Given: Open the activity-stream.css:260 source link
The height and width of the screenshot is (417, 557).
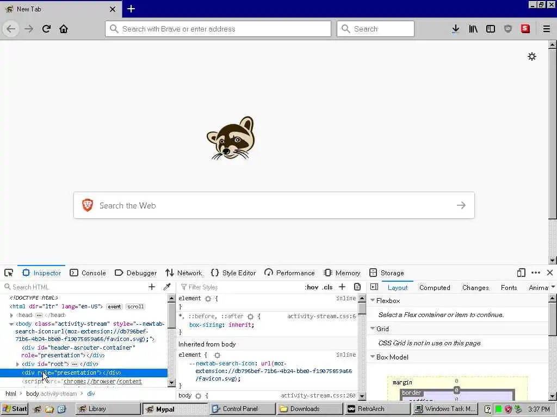Looking at the screenshot, I should 318,395.
